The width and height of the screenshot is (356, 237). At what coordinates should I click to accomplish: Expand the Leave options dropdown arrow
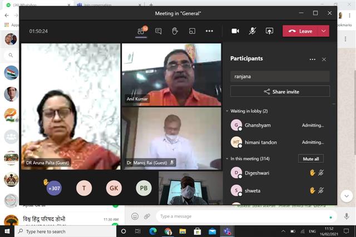pos(324,31)
